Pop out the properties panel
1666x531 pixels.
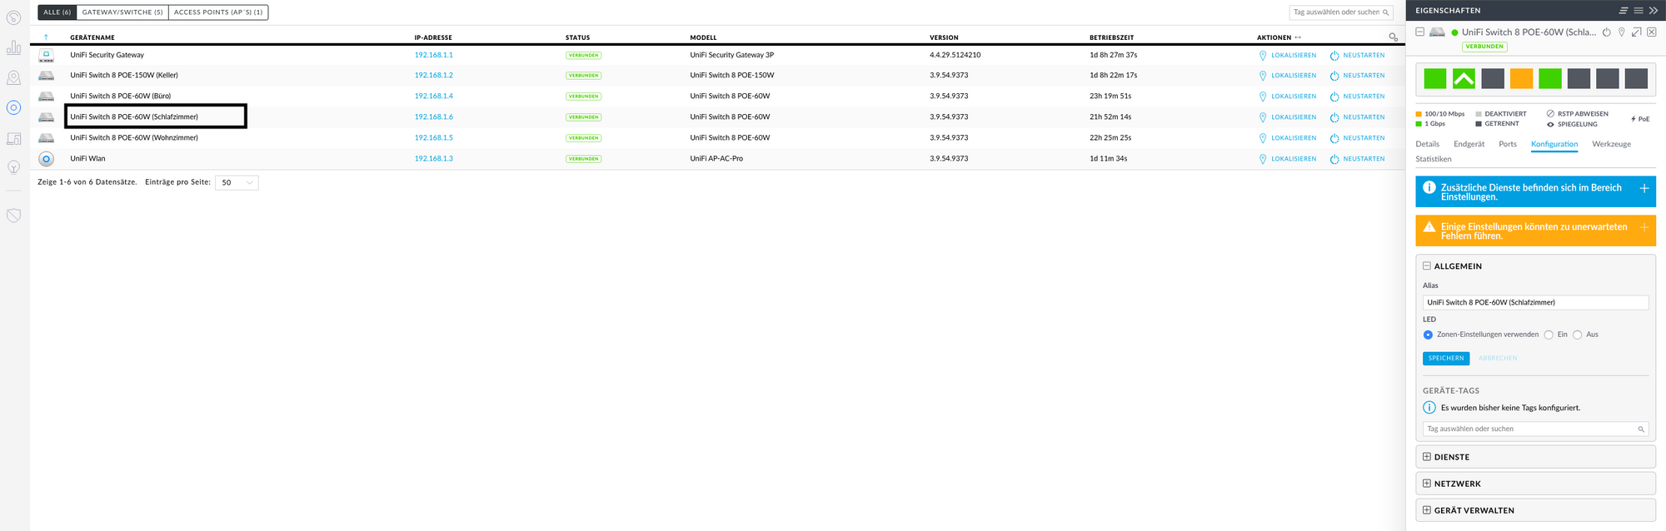[1637, 32]
